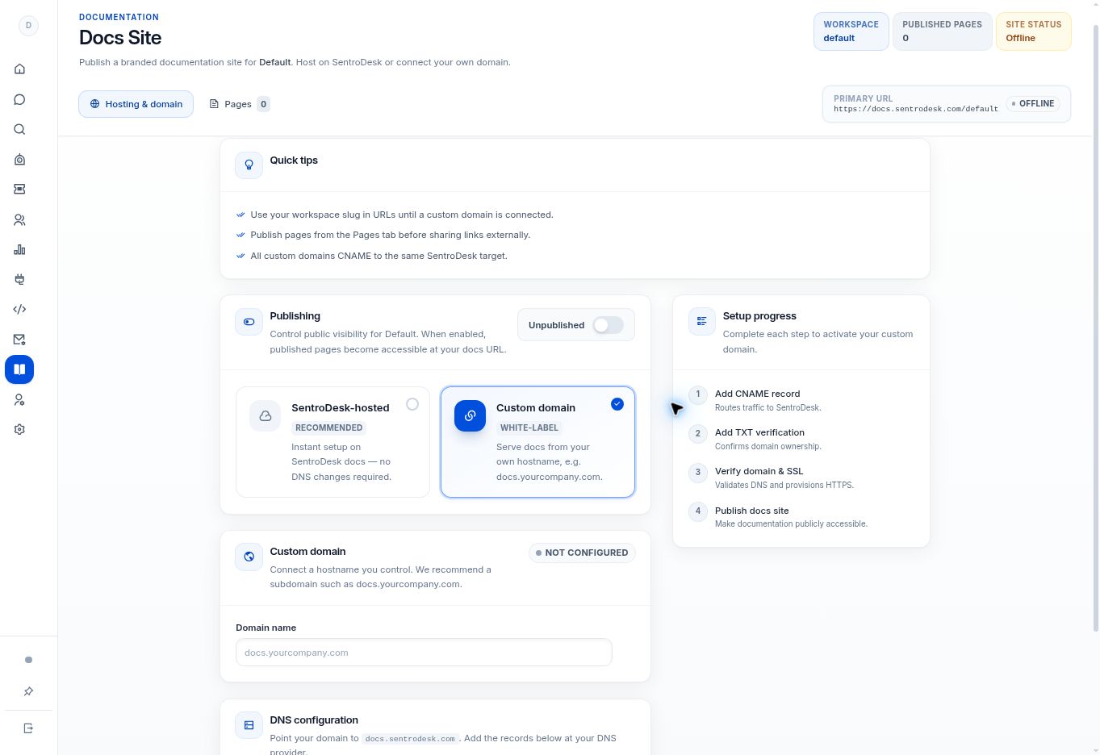This screenshot has height=755, width=1100.
Task: Click the pin sidebar icon
Action: pyautogui.click(x=28, y=691)
